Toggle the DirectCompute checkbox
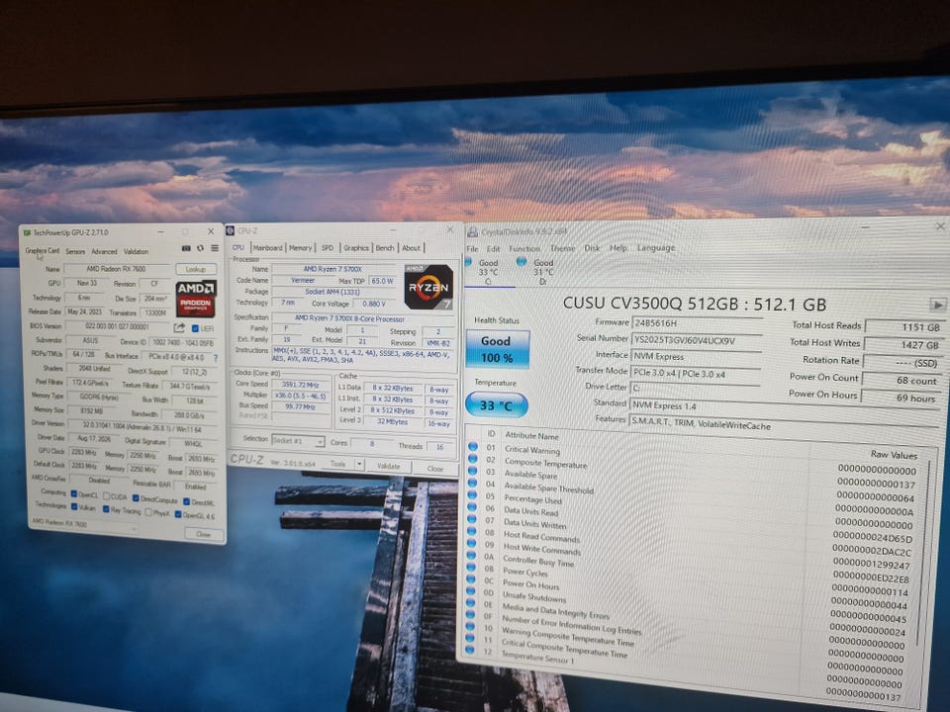 pos(136,498)
